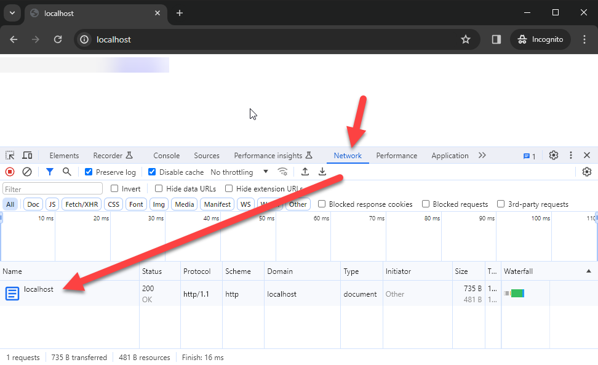598x365 pixels.
Task: Expand hidden panel tabs chevron
Action: (x=482, y=155)
